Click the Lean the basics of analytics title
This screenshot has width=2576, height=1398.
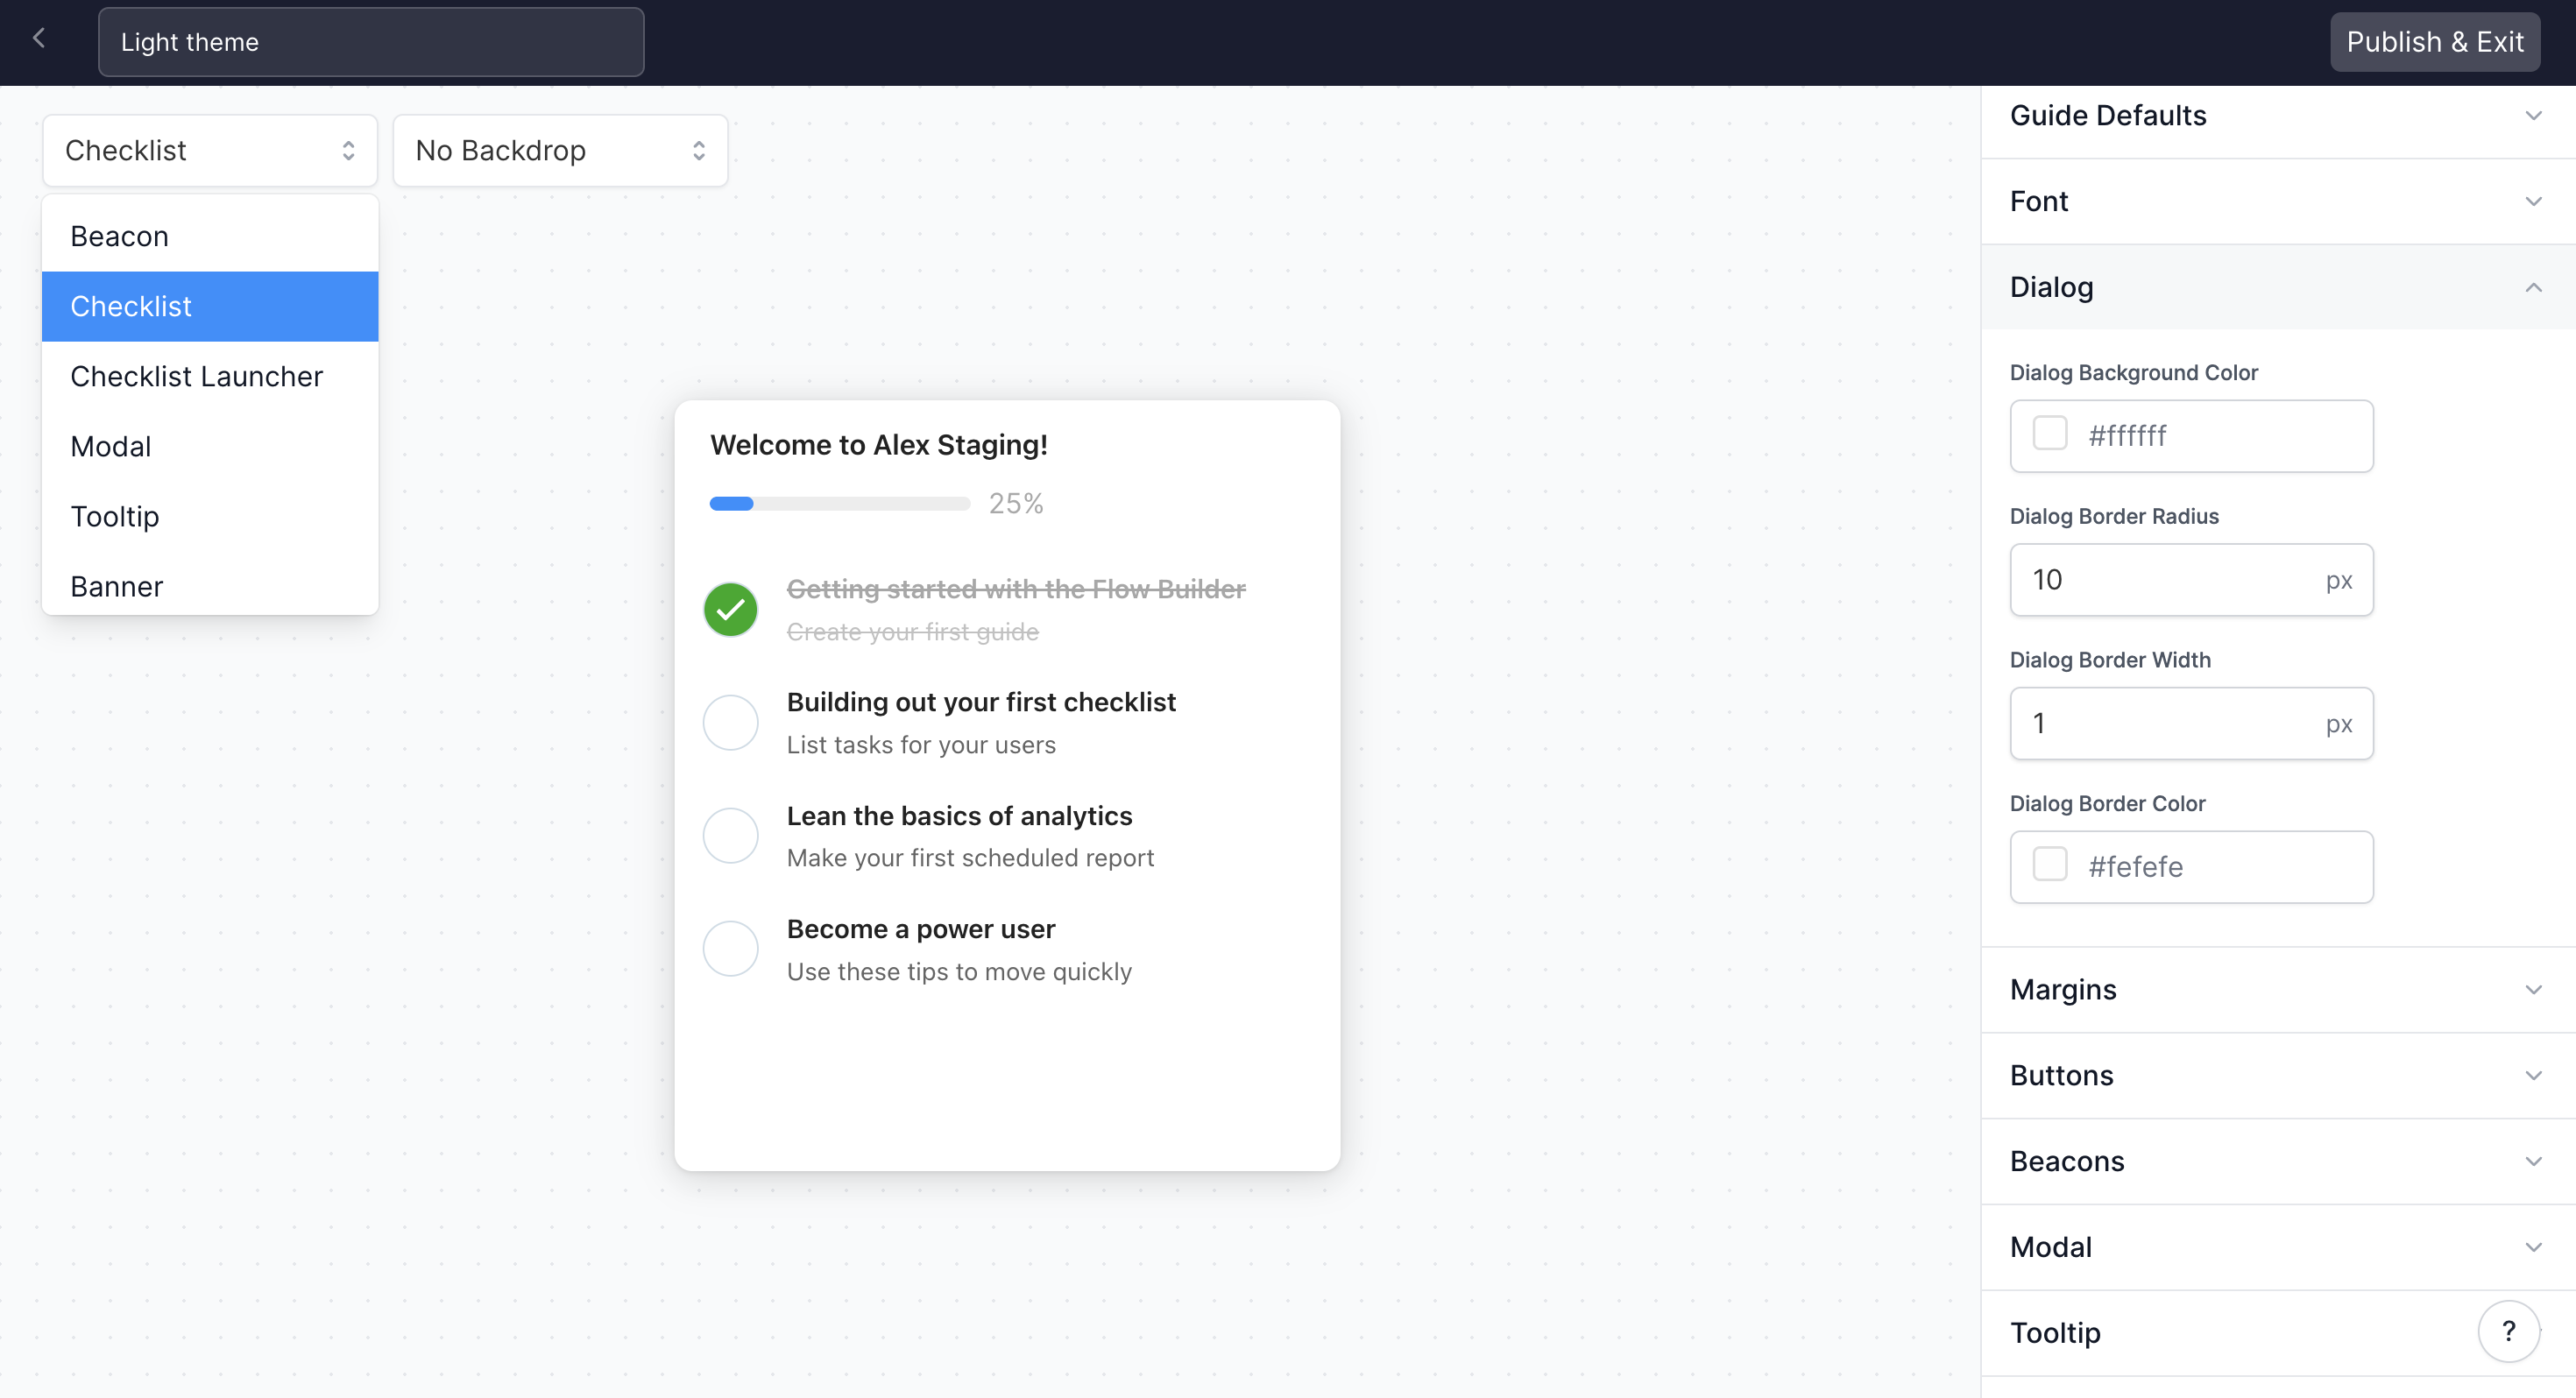tap(959, 816)
